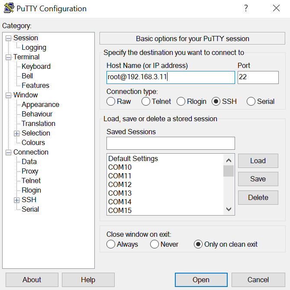The image size is (290, 290).
Task: Open the Selection settings category
Action: click(35, 133)
